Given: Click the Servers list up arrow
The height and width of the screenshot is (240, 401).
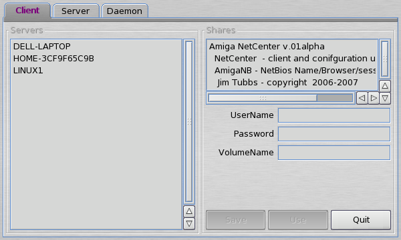Looking at the screenshot, I should pyautogui.click(x=189, y=211).
